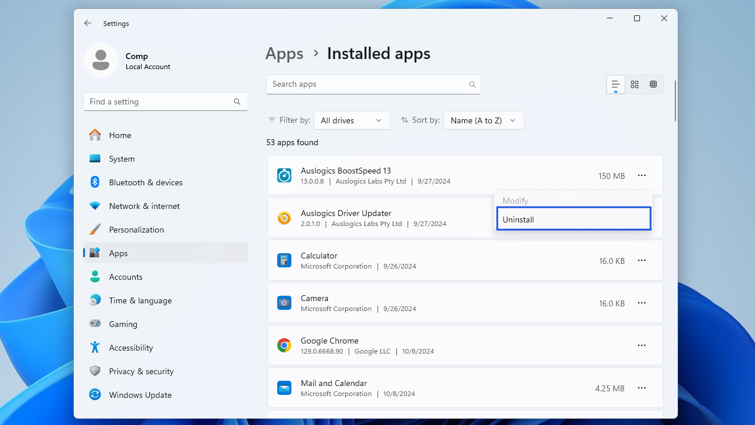Choose Uninstall from the context menu
755x425 pixels.
[574, 219]
